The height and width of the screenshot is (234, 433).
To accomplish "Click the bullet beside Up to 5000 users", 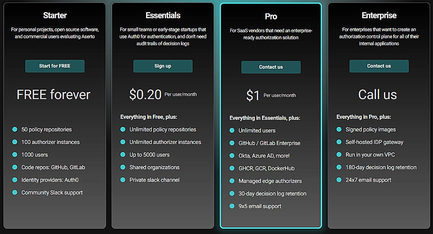I will coord(123,154).
